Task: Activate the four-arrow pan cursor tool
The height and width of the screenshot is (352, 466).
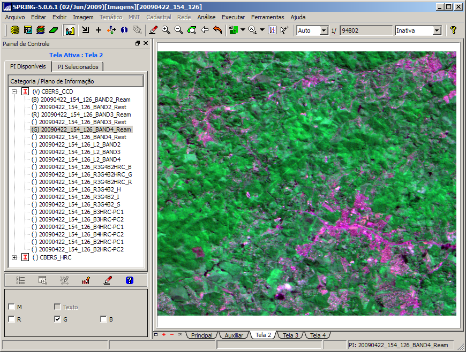Action: coord(111,30)
